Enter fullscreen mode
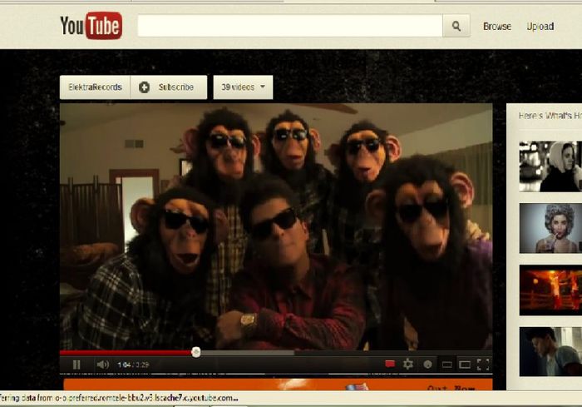The image size is (582, 407). pyautogui.click(x=483, y=365)
